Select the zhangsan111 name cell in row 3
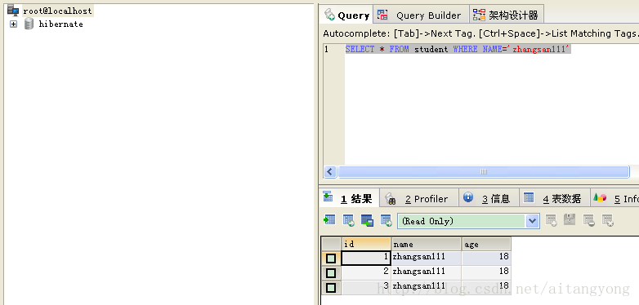Viewport: 639px width, 305px height. pyautogui.click(x=427, y=287)
